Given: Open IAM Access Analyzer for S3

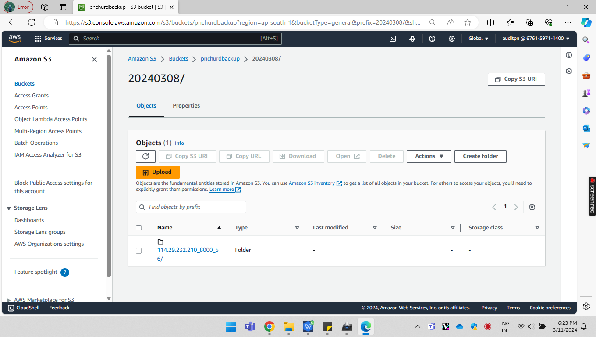Looking at the screenshot, I should [48, 155].
